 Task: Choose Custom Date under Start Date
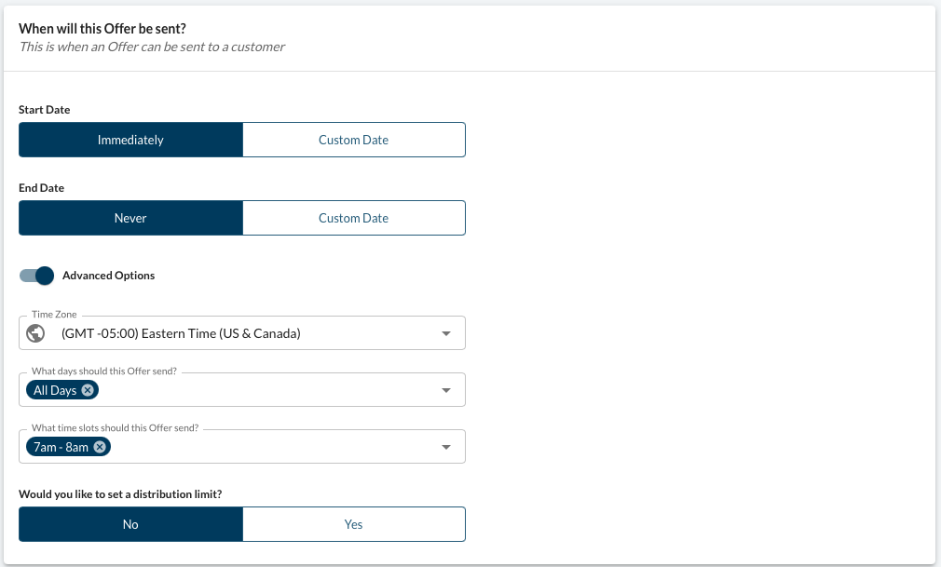(x=353, y=140)
